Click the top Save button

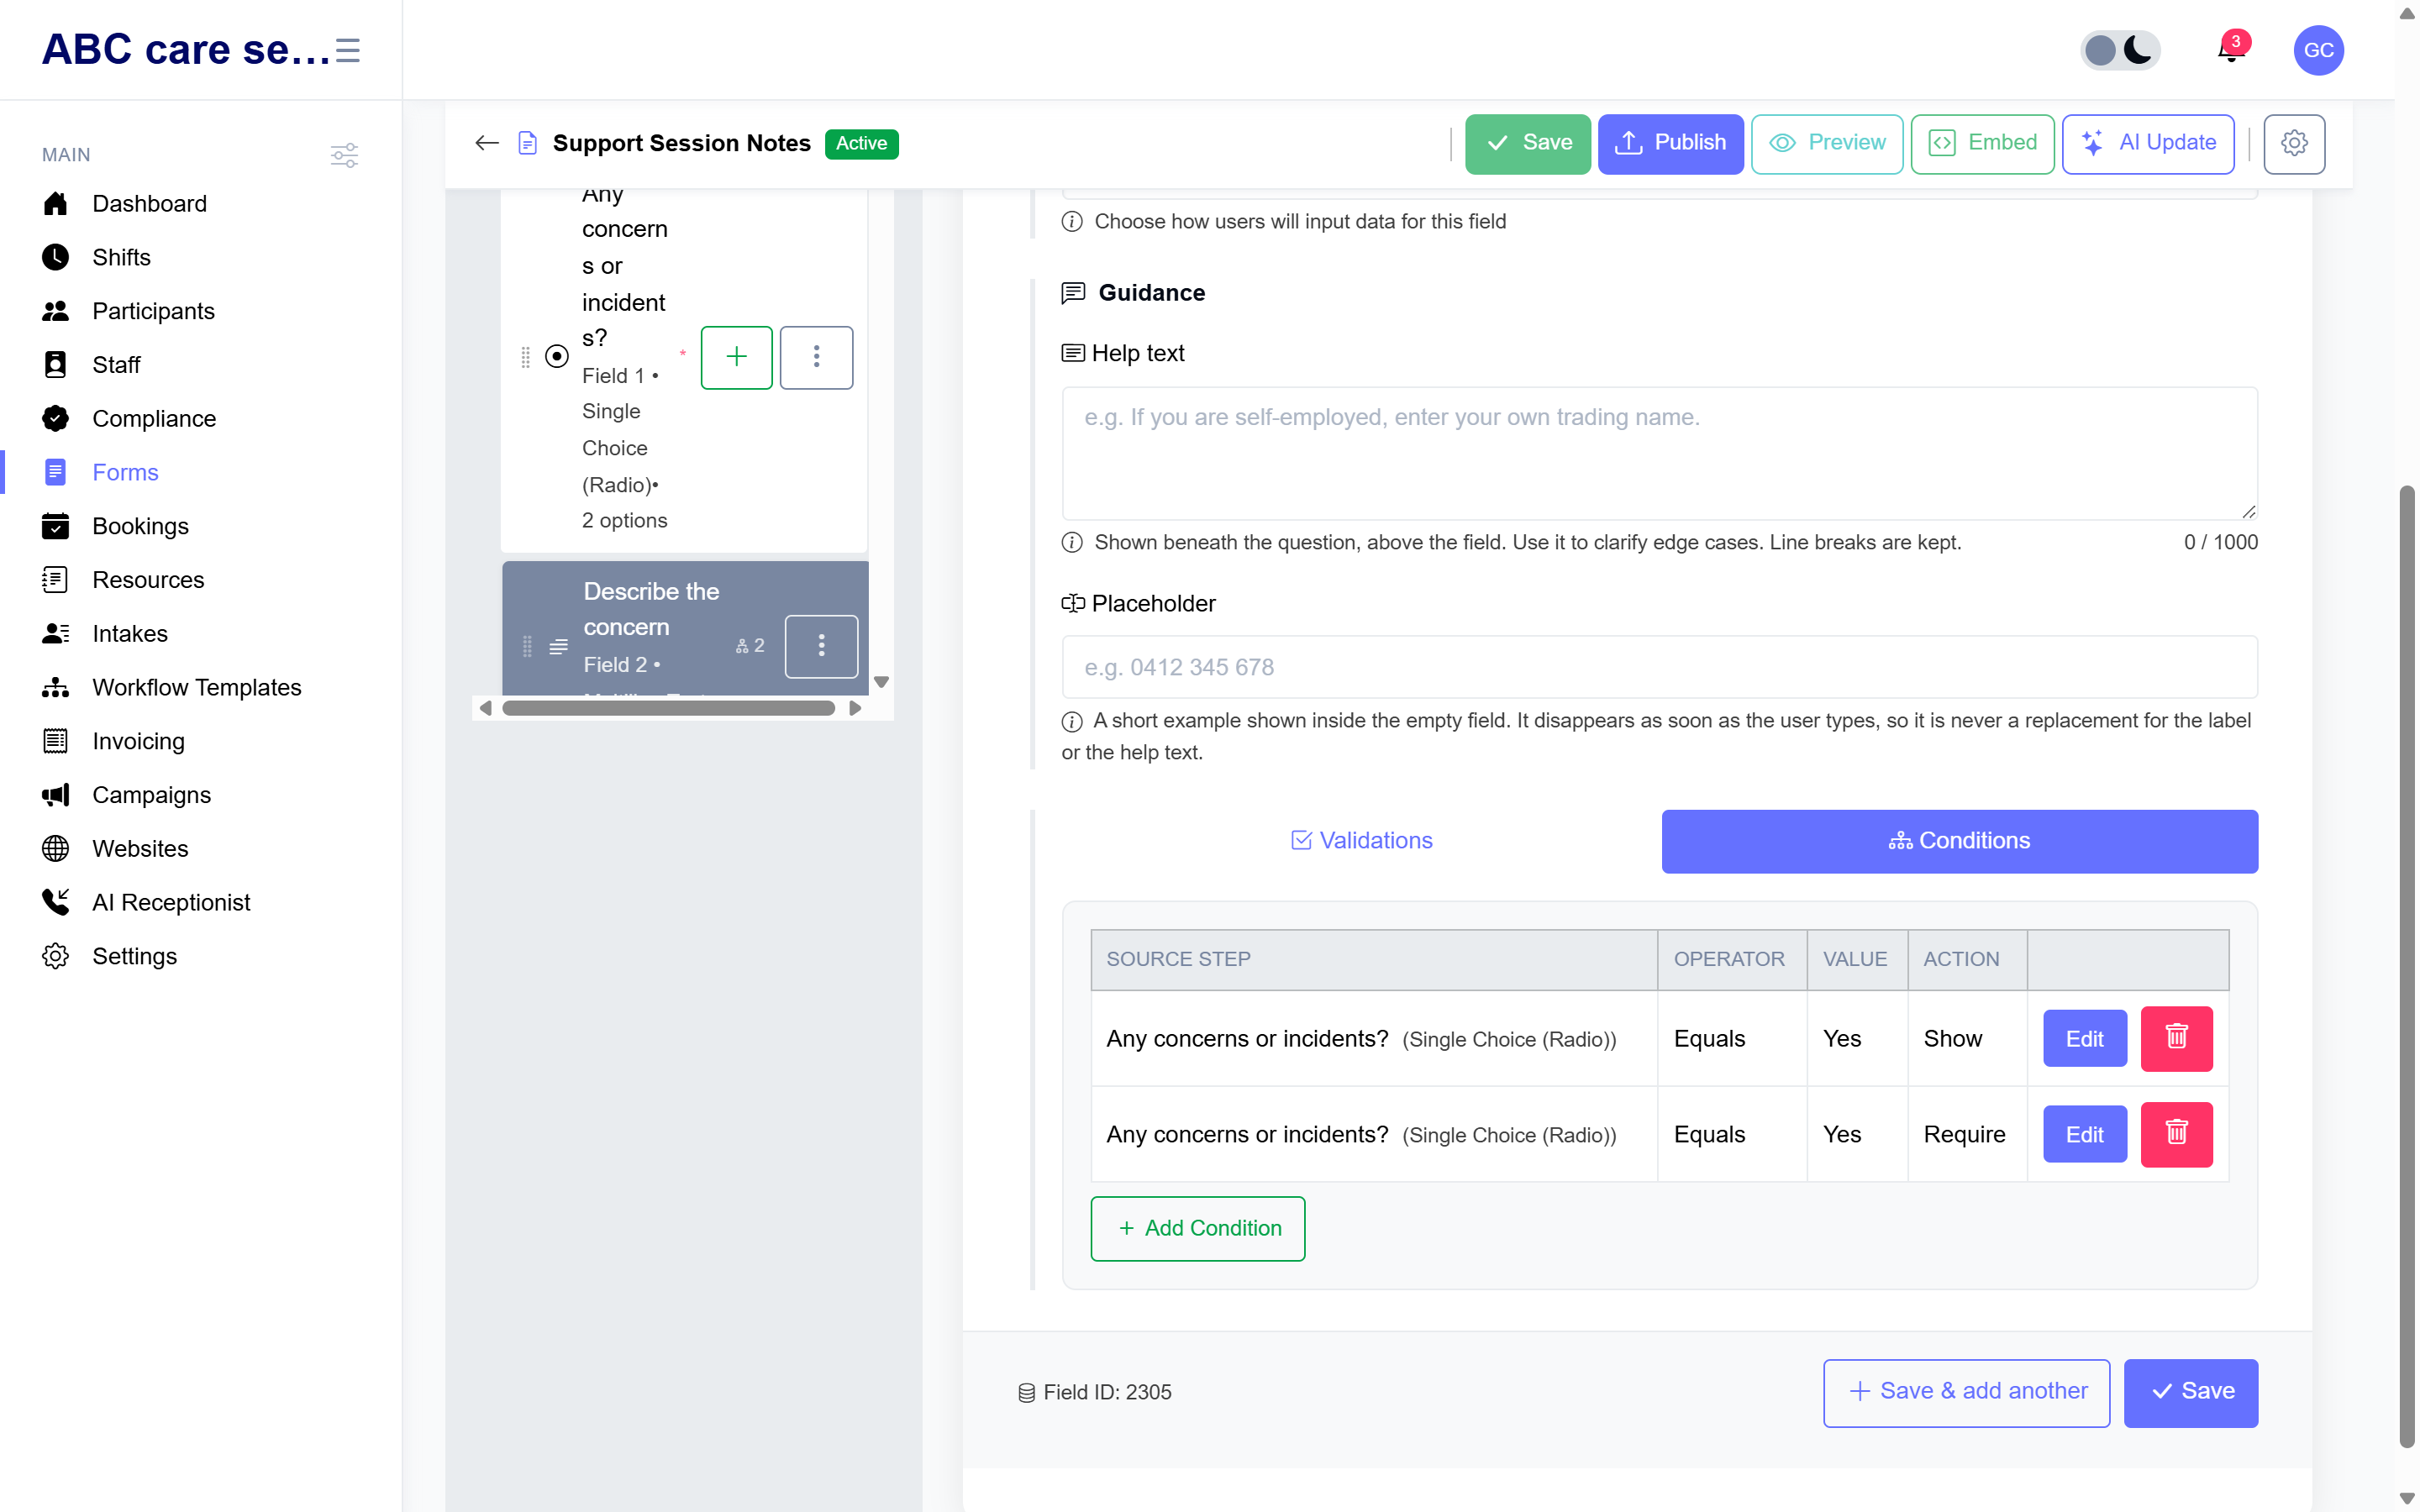[x=1527, y=143]
